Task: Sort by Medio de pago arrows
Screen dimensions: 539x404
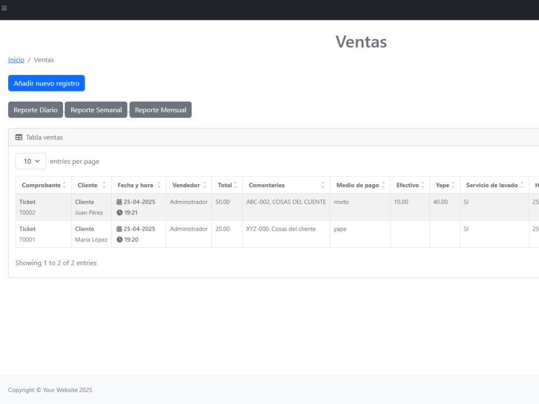Action: click(x=383, y=185)
